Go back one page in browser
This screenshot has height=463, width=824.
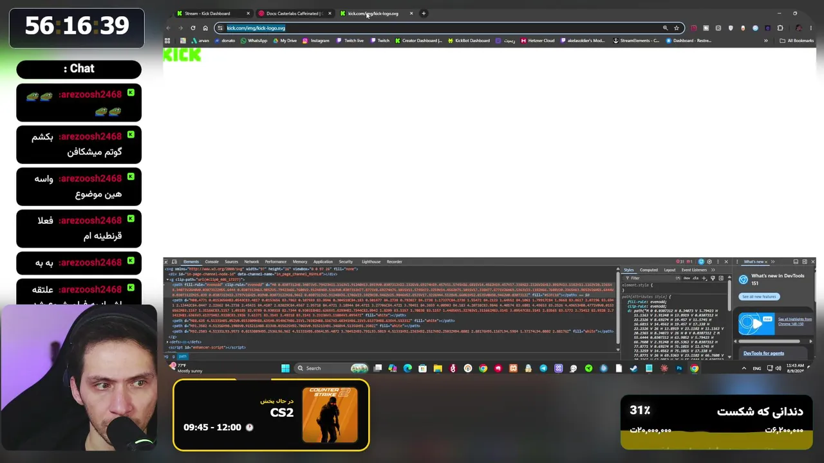pyautogui.click(x=168, y=28)
